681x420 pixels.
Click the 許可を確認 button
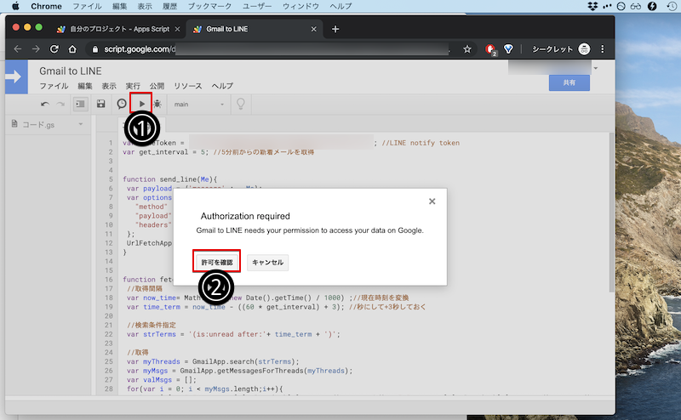(x=217, y=262)
